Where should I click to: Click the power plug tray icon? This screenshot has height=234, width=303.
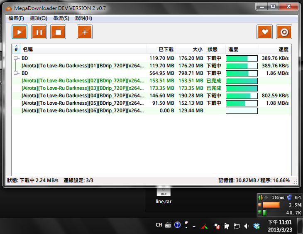[x=226, y=226]
